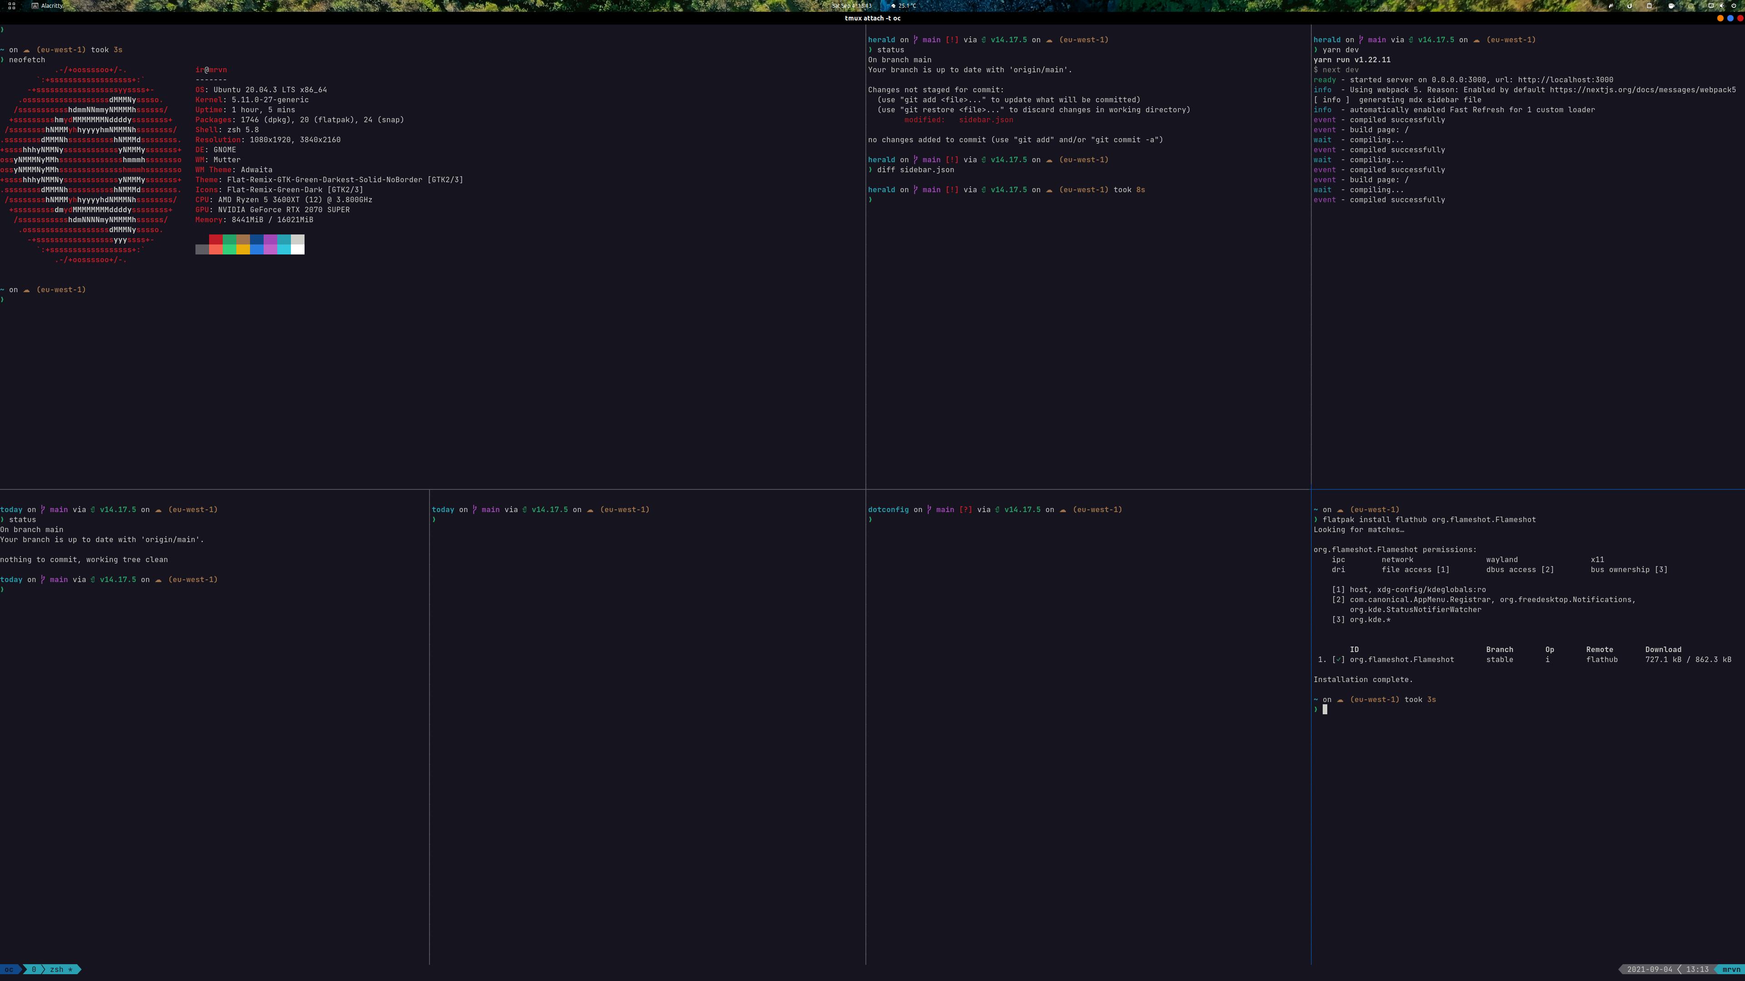Click the checked box beside org.flameshot.Flameshot row
The height and width of the screenshot is (981, 1745).
1338,659
